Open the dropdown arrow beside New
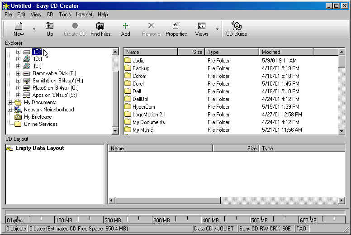351x235 pixels. point(34,29)
